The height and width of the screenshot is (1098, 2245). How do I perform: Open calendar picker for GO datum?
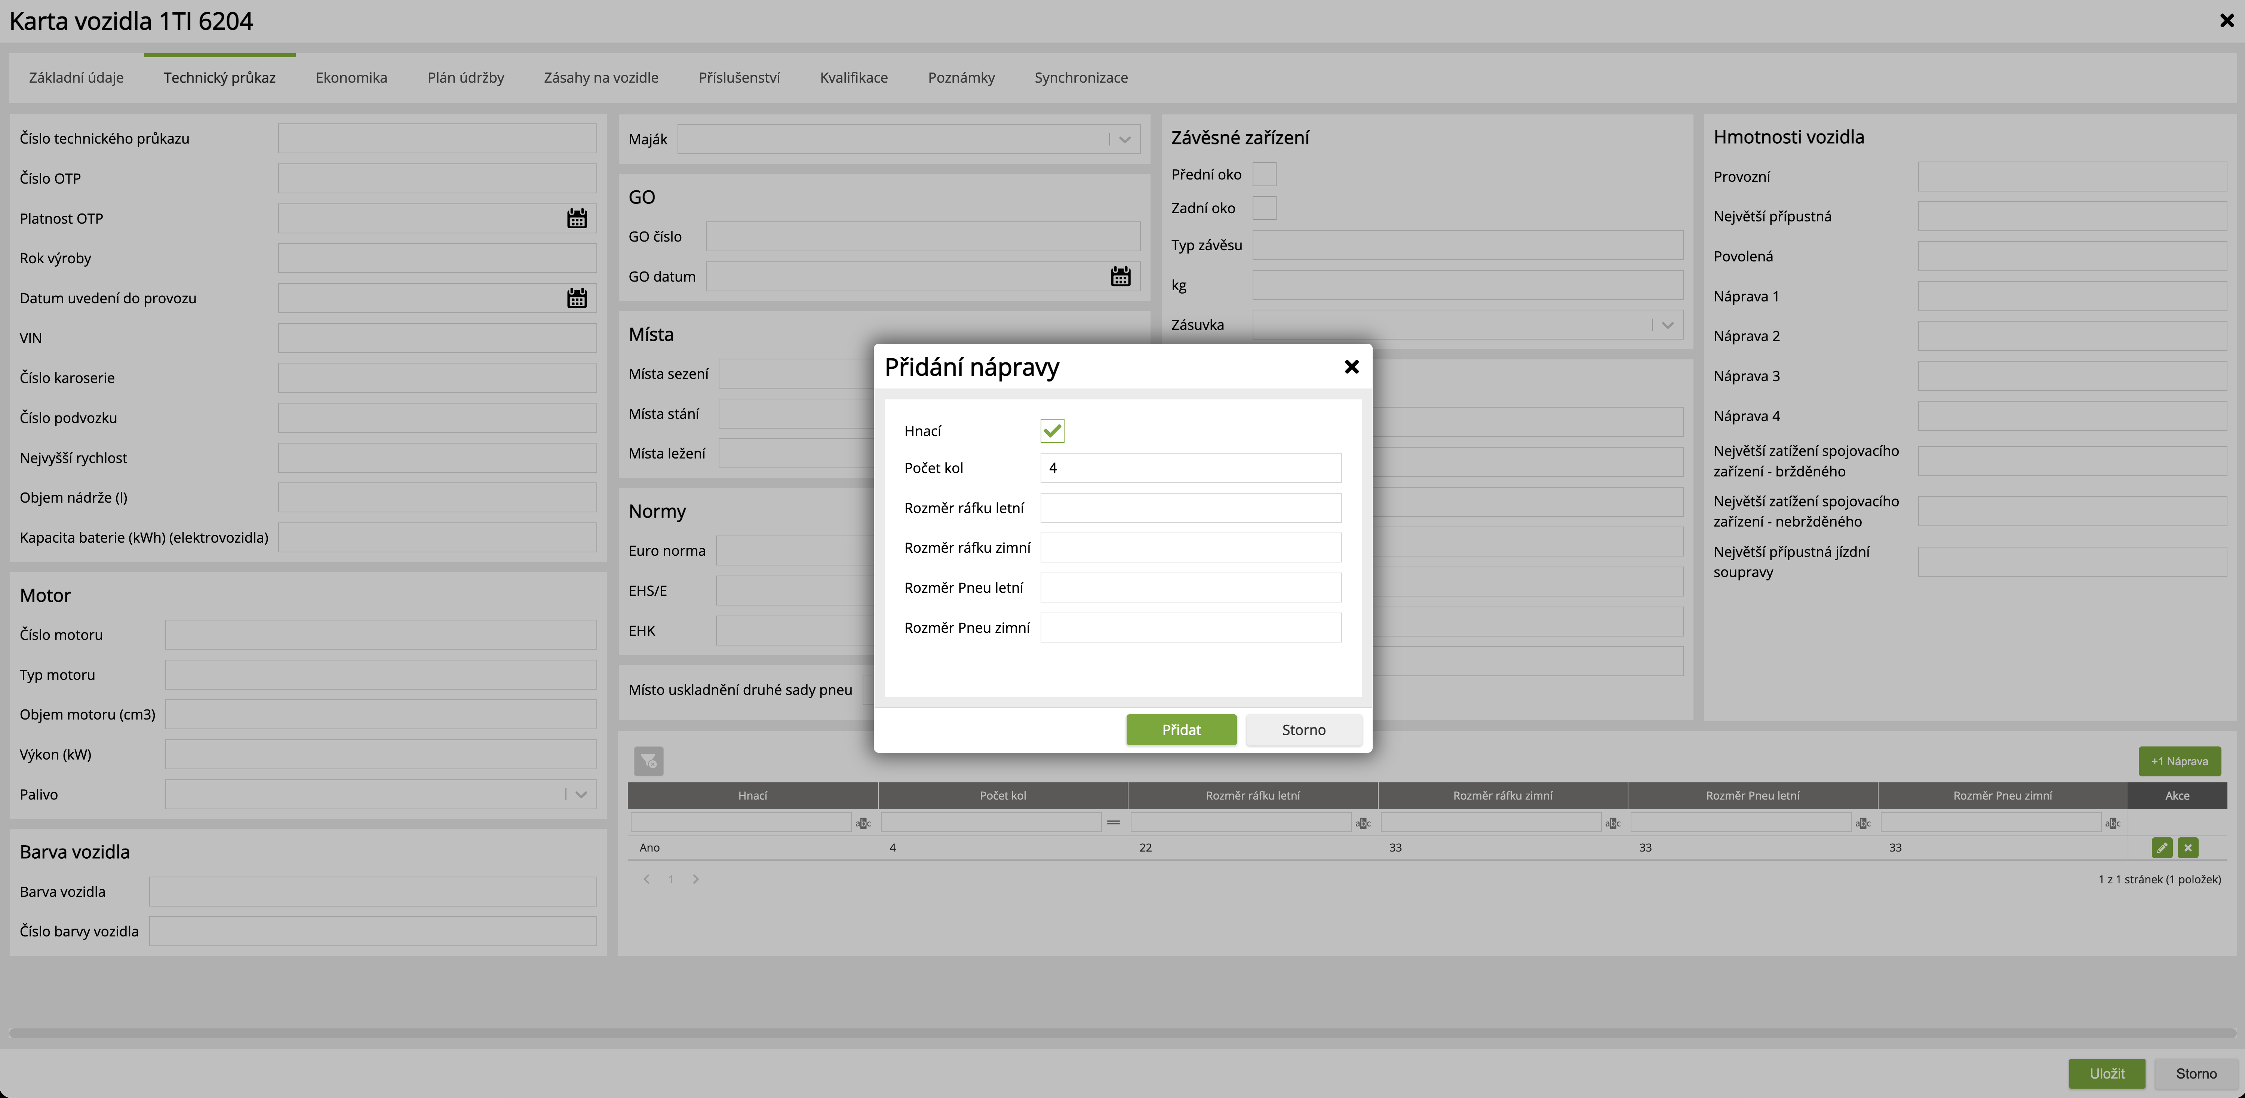coord(1120,277)
